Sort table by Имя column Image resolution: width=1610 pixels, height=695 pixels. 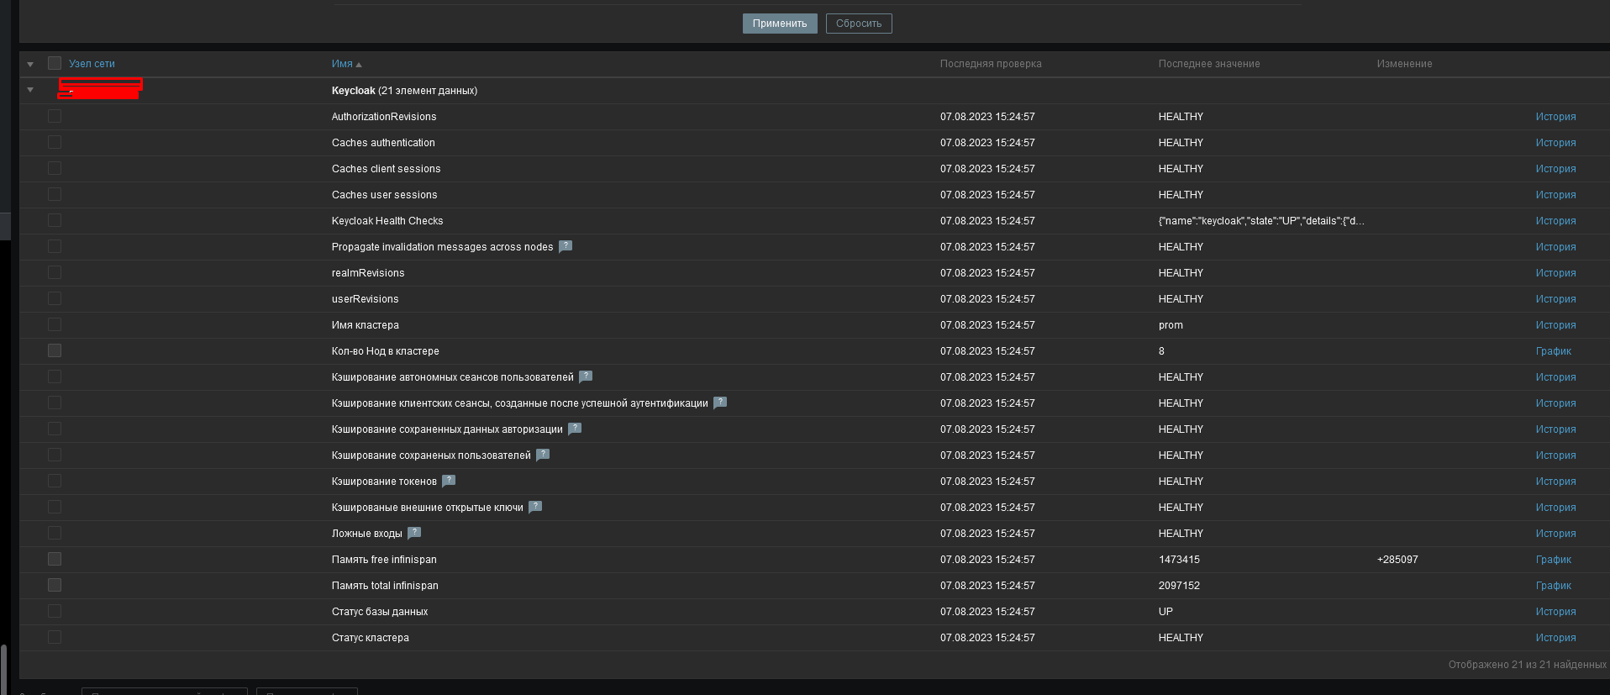[x=342, y=64]
